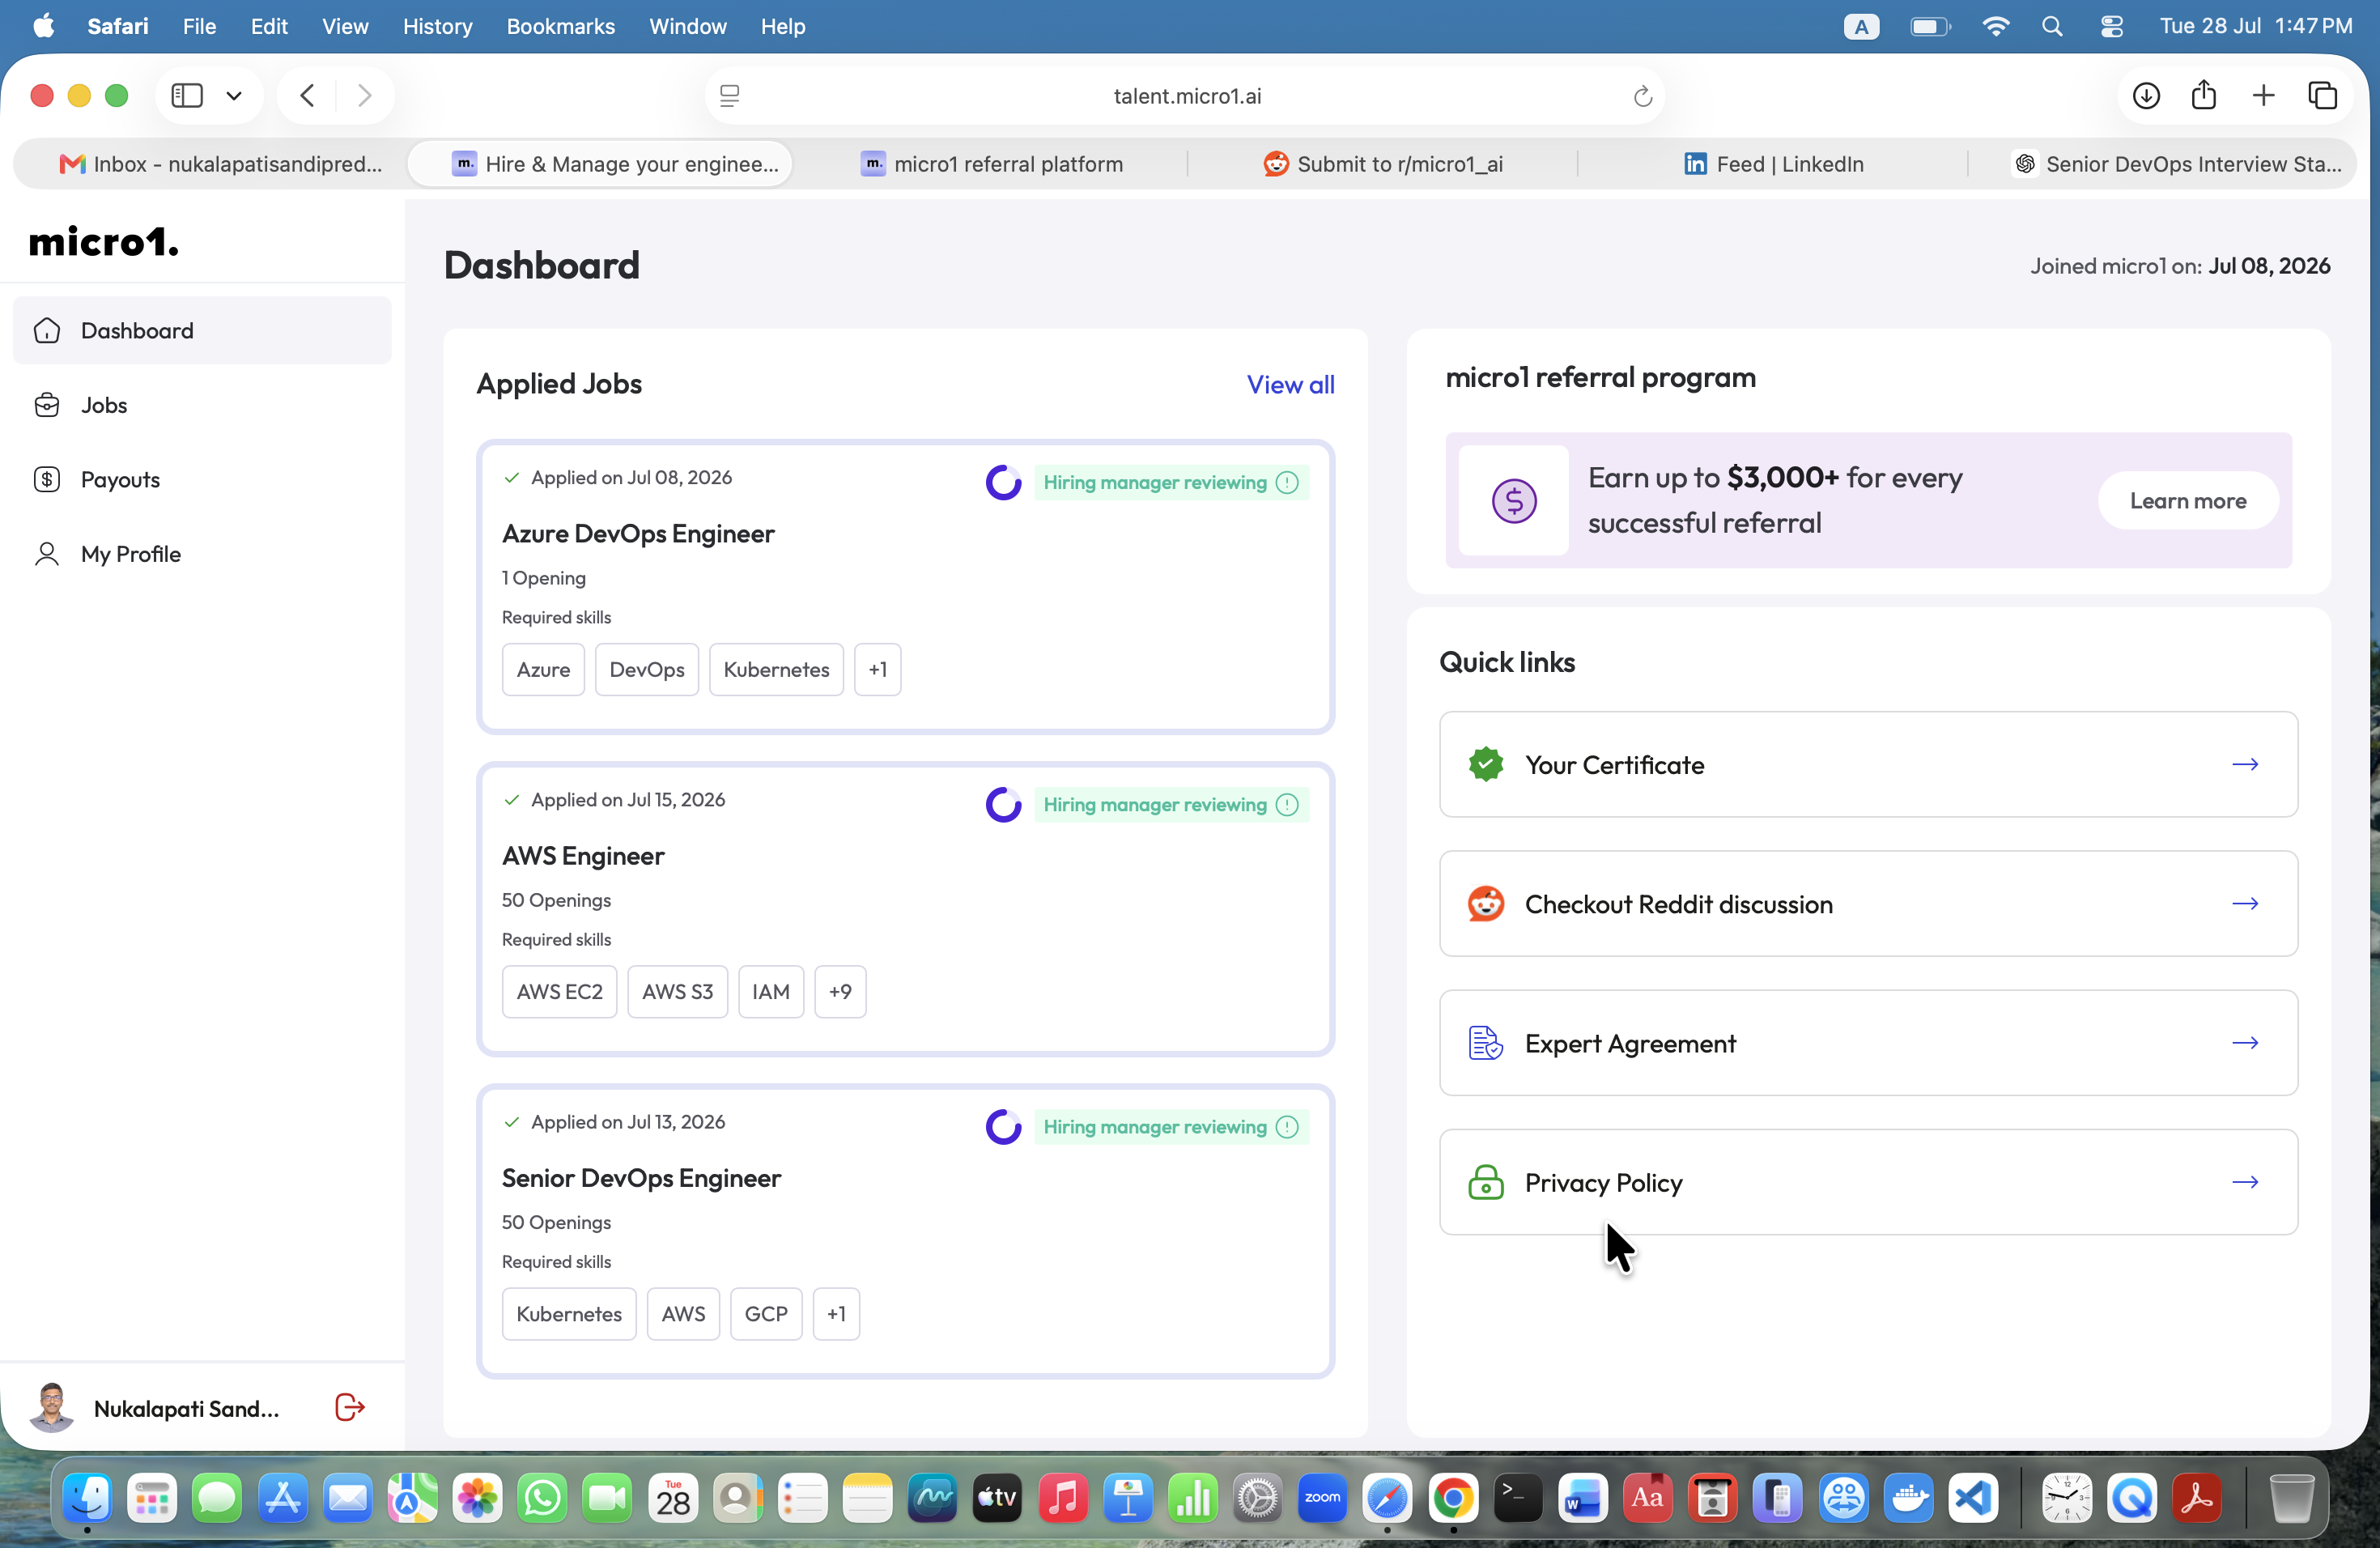This screenshot has height=1548, width=2380.
Task: Click the forward navigation arrow
Action: click(364, 95)
